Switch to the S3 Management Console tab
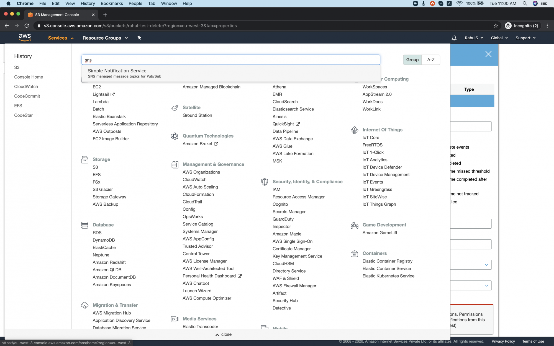This screenshot has width=554, height=346. click(x=57, y=15)
